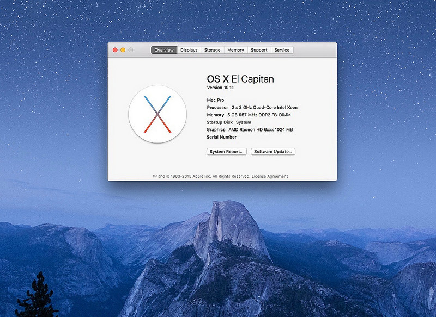Click the Graphics label
Image resolution: width=436 pixels, height=317 pixels.
pyautogui.click(x=216, y=129)
